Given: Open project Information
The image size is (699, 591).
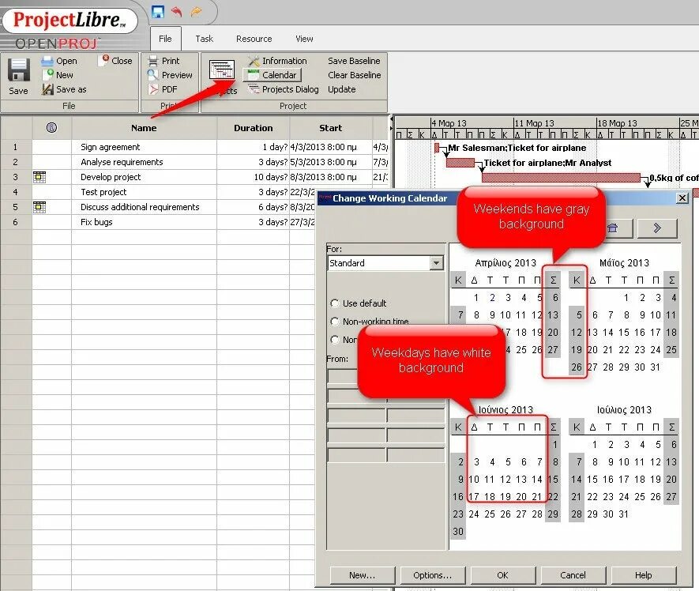Looking at the screenshot, I should [x=278, y=61].
